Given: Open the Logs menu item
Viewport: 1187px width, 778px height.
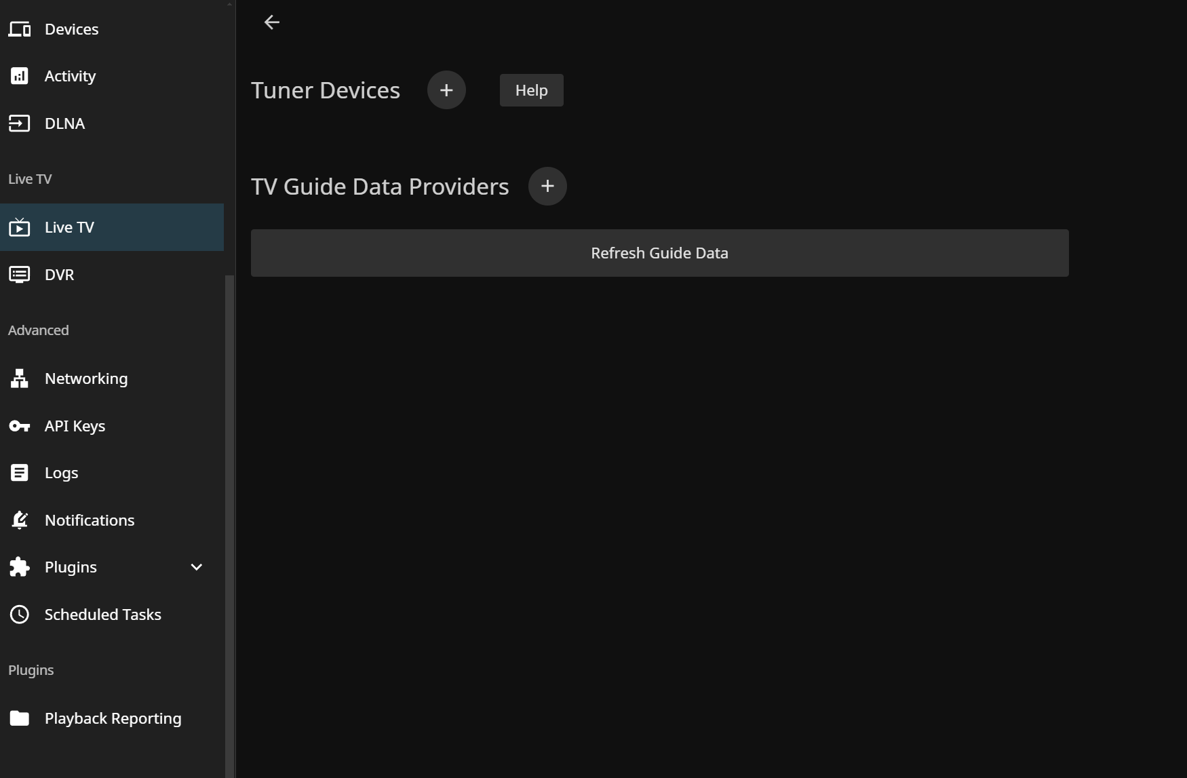Looking at the screenshot, I should pyautogui.click(x=61, y=473).
